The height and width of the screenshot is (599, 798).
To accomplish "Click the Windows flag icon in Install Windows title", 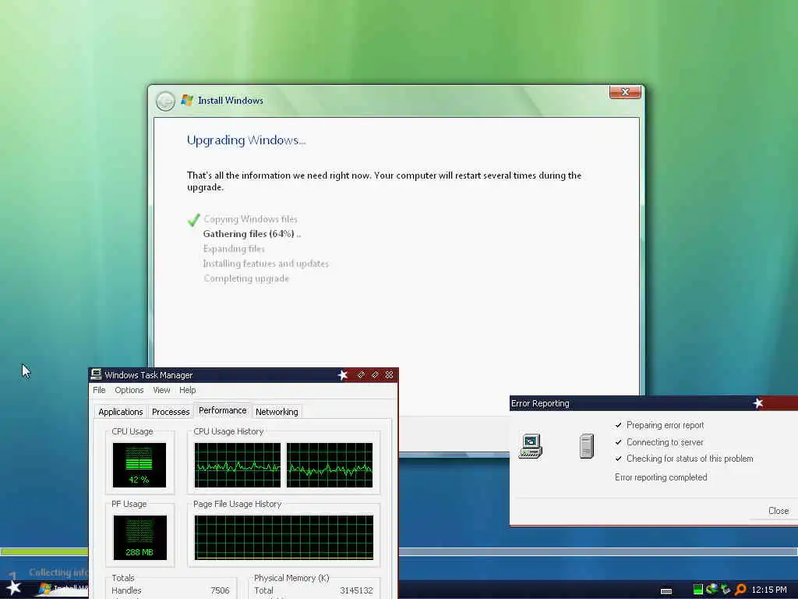I will coord(187,100).
